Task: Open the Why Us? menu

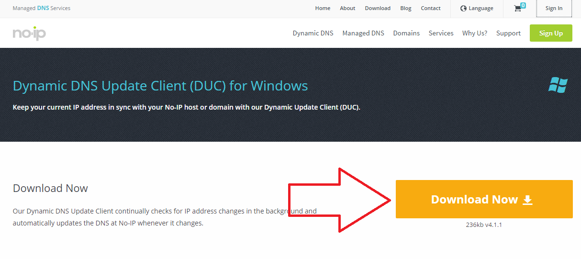Action: 475,33
